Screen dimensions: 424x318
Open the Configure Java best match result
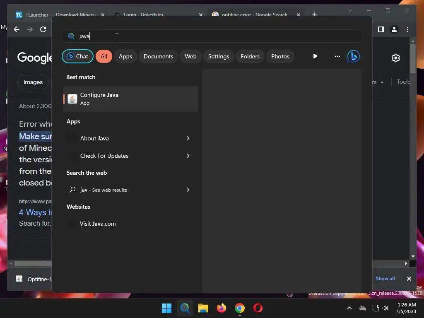130,99
